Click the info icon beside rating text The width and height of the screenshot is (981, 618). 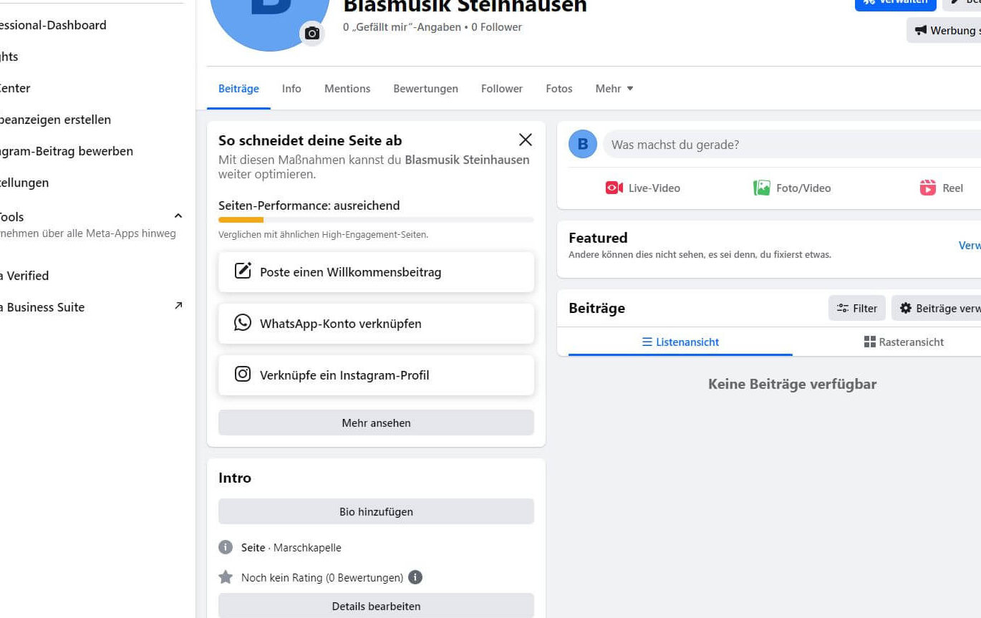pos(415,577)
